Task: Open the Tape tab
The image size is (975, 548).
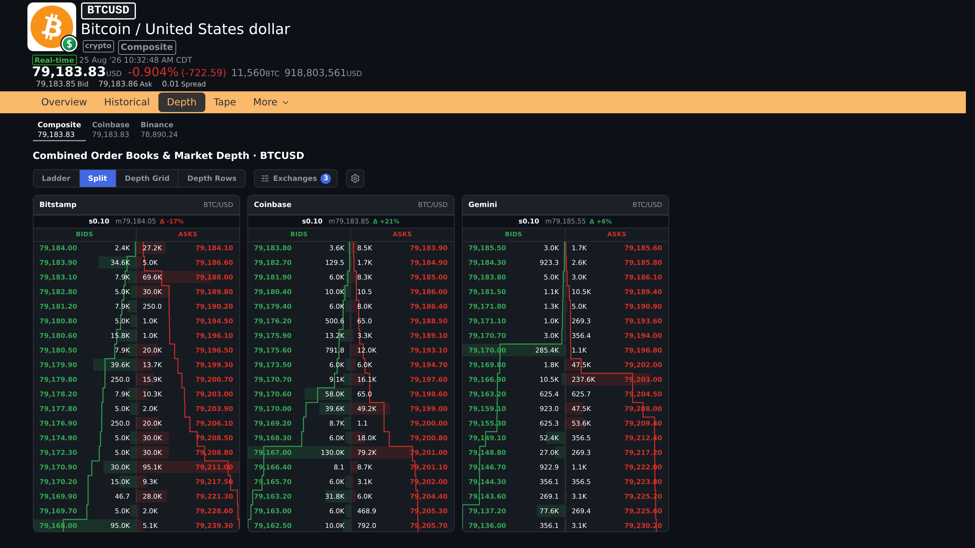Action: point(225,102)
